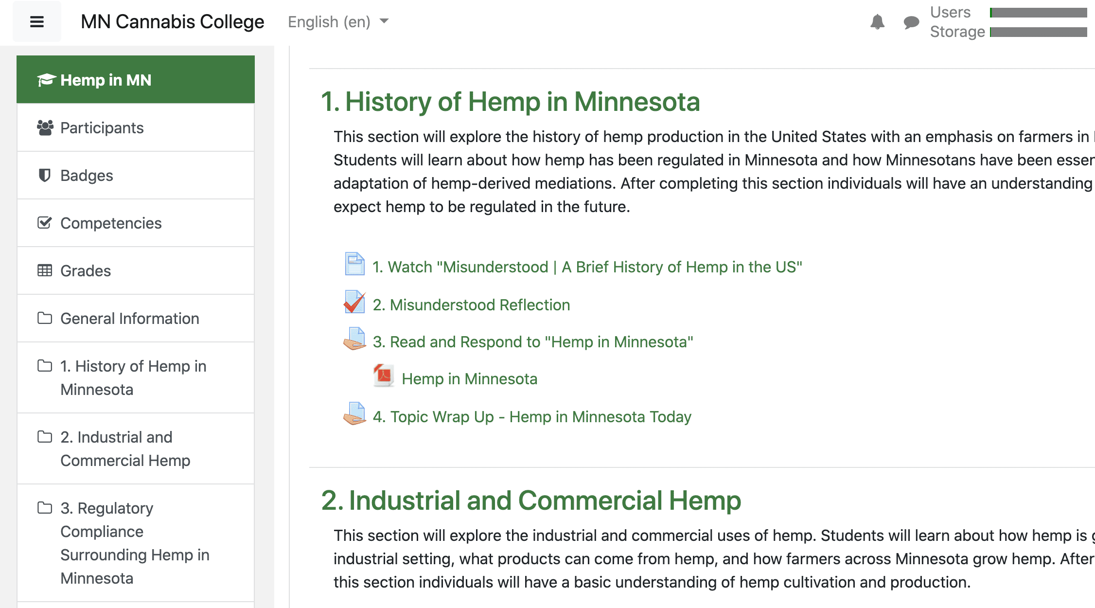Open the messages speech bubble icon
1095x608 pixels.
click(x=911, y=22)
